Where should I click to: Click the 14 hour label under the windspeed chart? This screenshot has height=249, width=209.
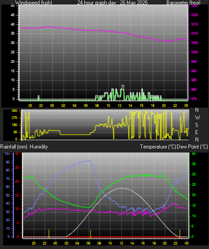[x=130, y=105]
